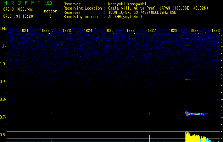Click the 0.9 kHz axis label

point(3,82)
